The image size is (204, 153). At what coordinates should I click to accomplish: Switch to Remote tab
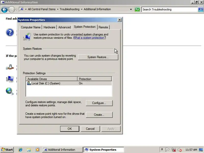[x=103, y=27]
